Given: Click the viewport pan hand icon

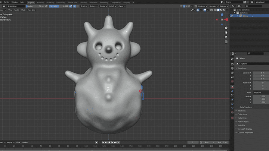Looking at the screenshot, I should [x=226, y=32].
